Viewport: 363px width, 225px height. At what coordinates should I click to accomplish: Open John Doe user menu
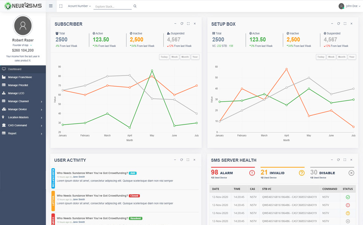(x=349, y=6)
